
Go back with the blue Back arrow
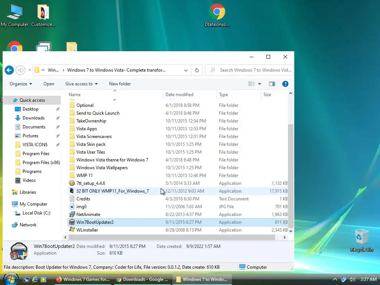coord(9,70)
